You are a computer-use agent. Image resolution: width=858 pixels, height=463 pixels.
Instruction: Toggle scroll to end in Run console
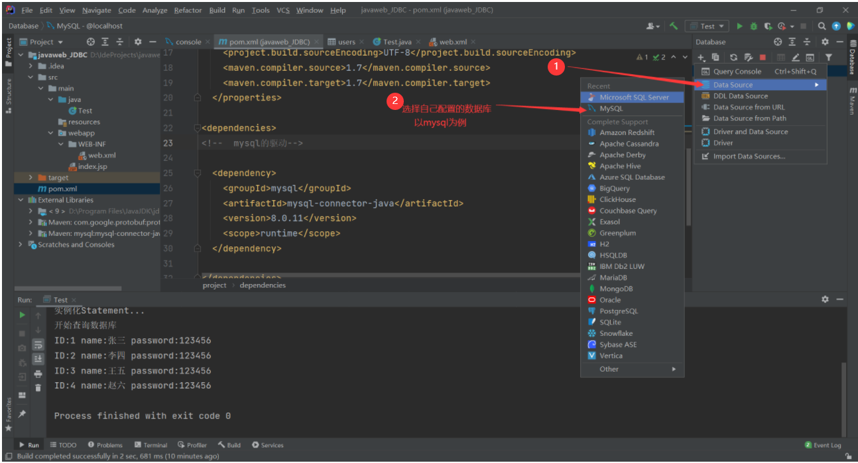pyautogui.click(x=38, y=358)
